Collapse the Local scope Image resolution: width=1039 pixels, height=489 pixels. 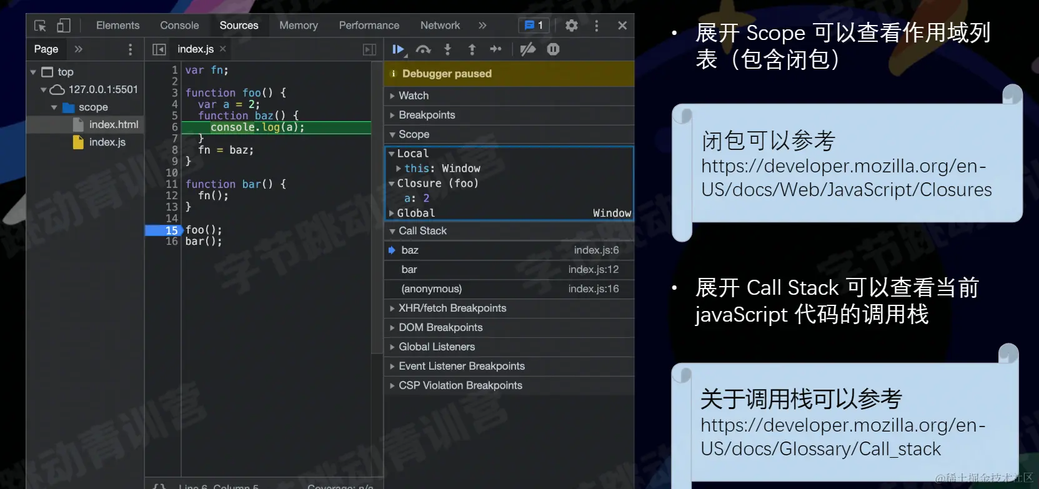coord(392,154)
